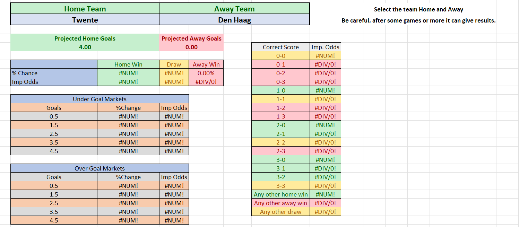Select the Any other draw cell

[280, 212]
